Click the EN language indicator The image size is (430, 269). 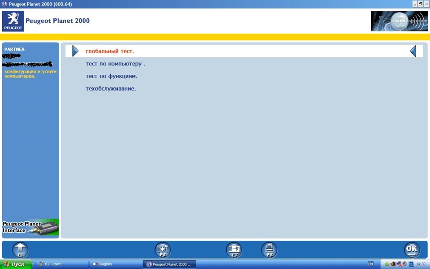pyautogui.click(x=370, y=264)
